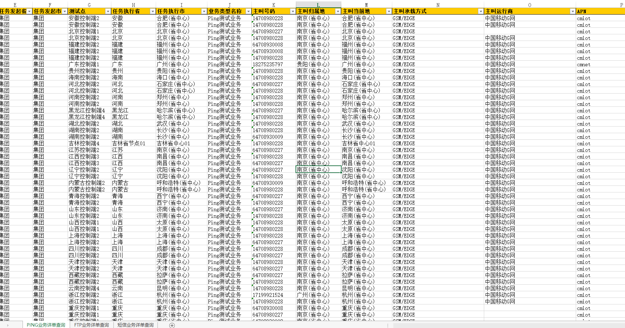The image size is (625, 328).
Task: Open the 主叫归属地 filter dropdown
Action: pyautogui.click(x=338, y=11)
